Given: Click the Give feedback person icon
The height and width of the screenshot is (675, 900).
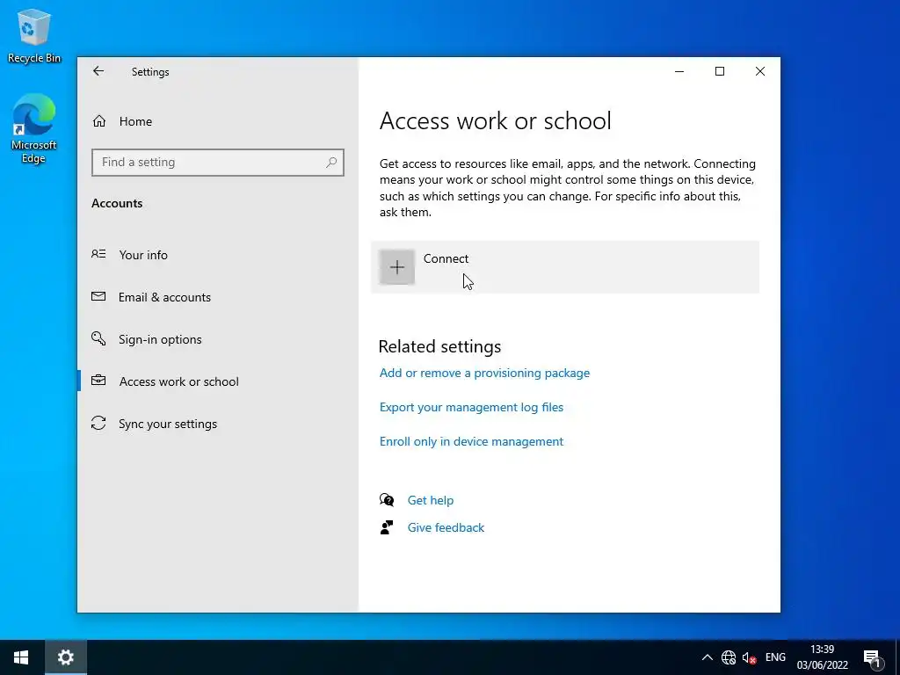Looking at the screenshot, I should tap(387, 527).
